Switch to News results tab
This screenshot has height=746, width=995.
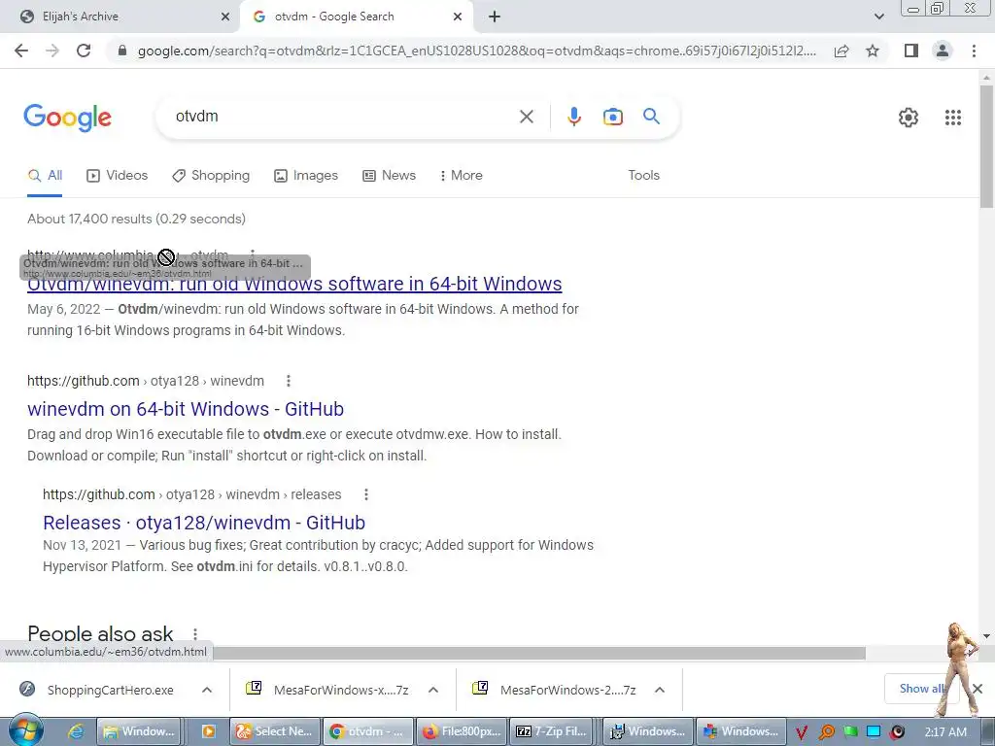(389, 175)
